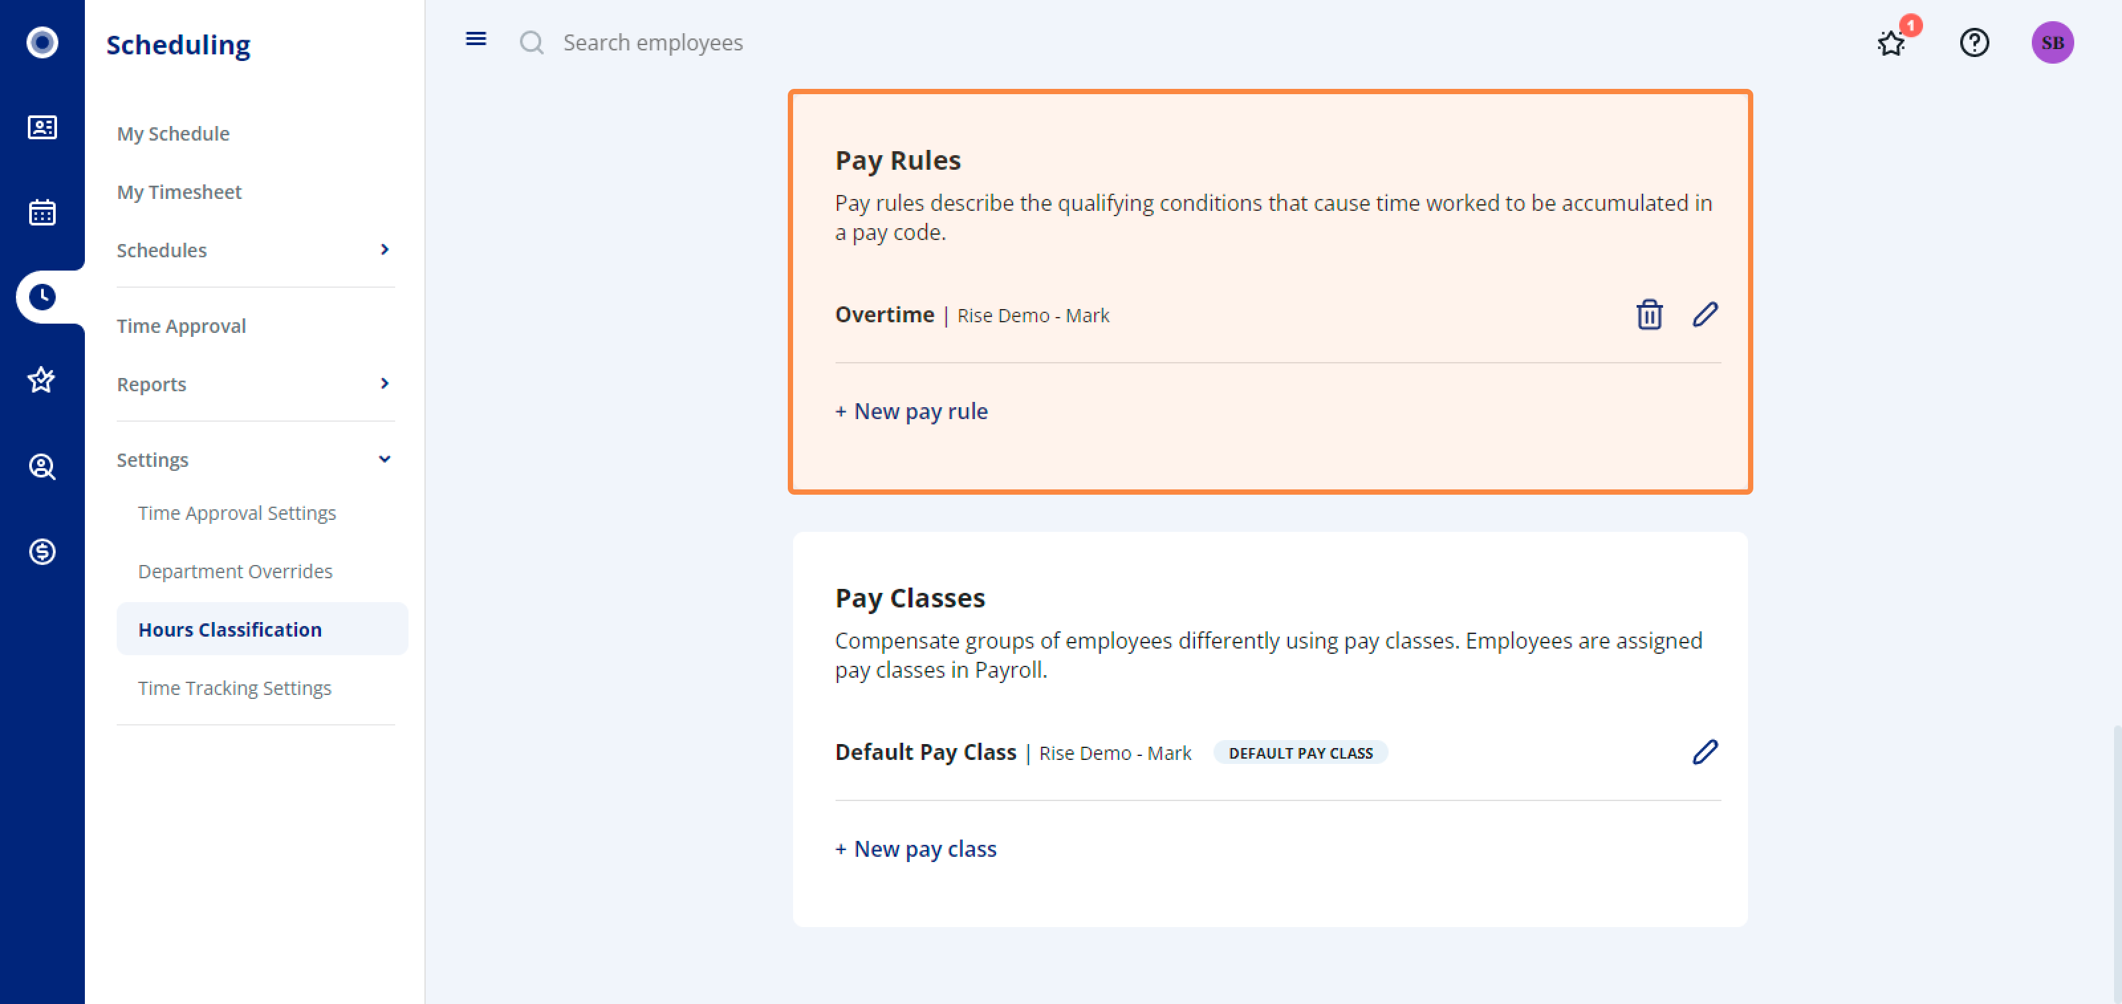Image resolution: width=2122 pixels, height=1004 pixels.
Task: Delete the Overtime pay rule
Action: (1649, 314)
